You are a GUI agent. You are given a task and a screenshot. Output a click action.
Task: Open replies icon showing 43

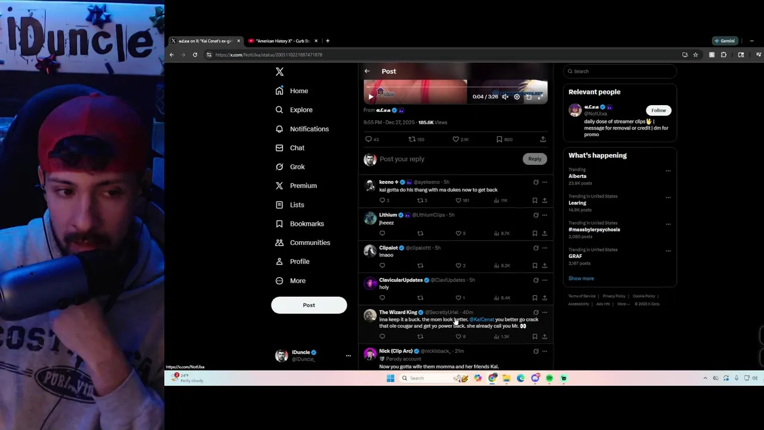(372, 139)
